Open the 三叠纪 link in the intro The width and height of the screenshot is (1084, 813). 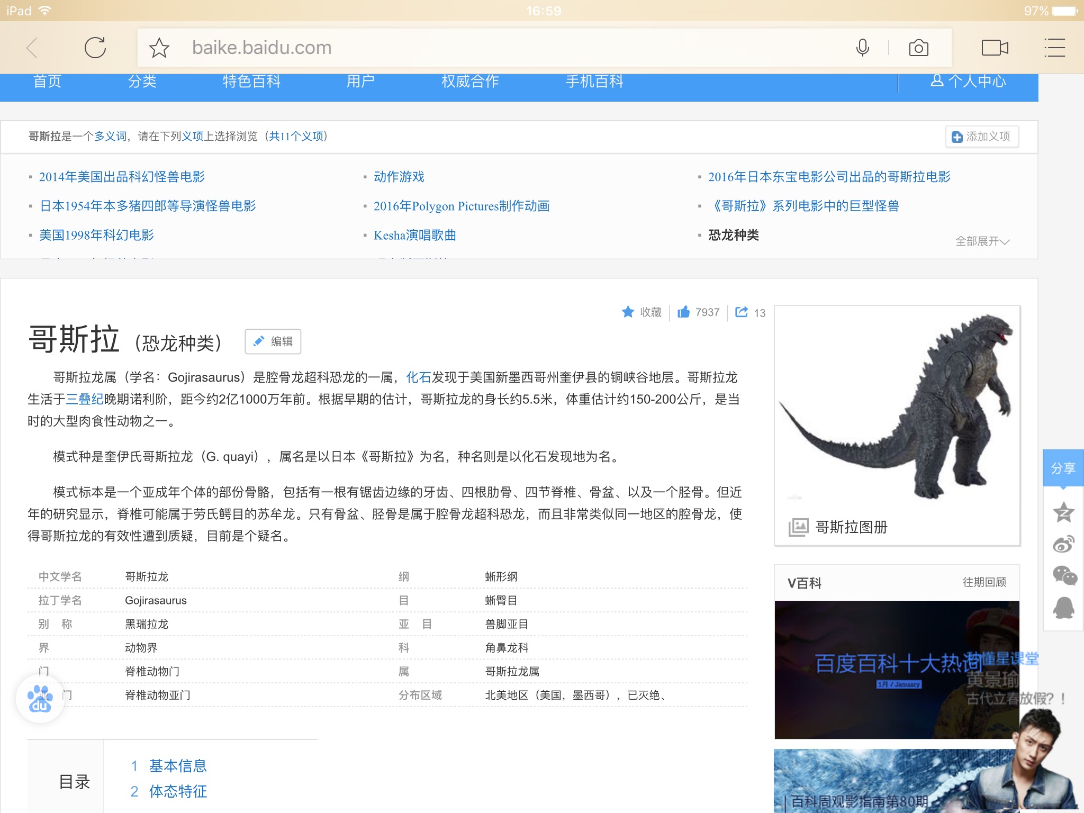[x=85, y=399]
